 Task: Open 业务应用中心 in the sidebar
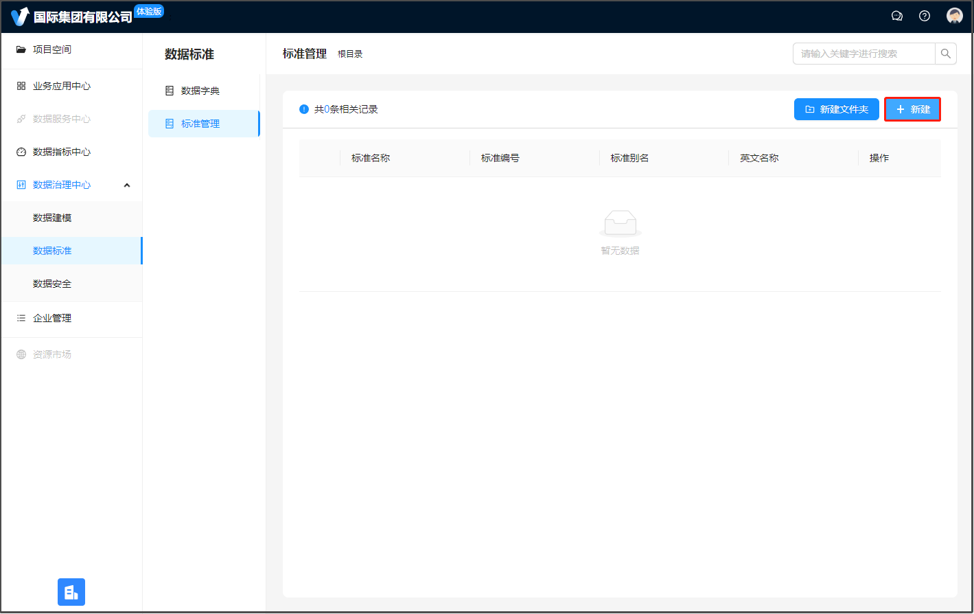[x=62, y=86]
